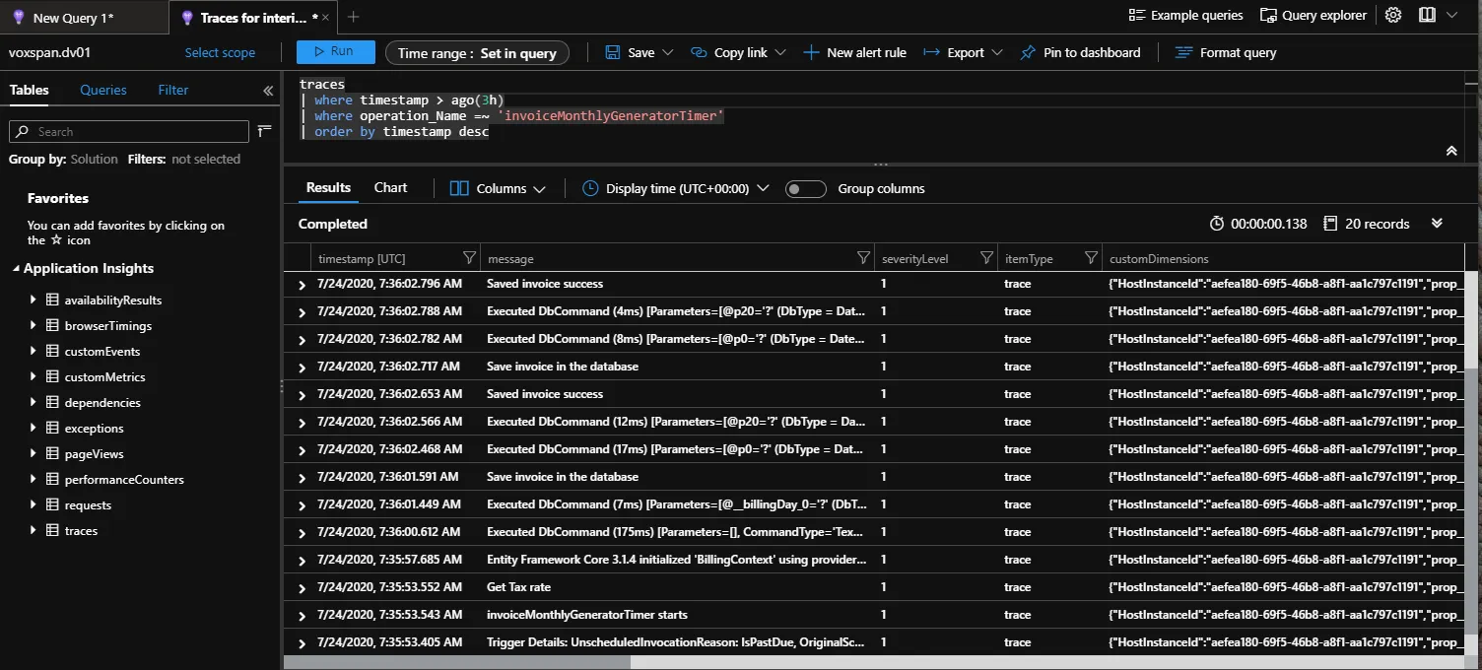The width and height of the screenshot is (1482, 670).
Task: Expand the Display time UTC dropdown
Action: coord(675,189)
